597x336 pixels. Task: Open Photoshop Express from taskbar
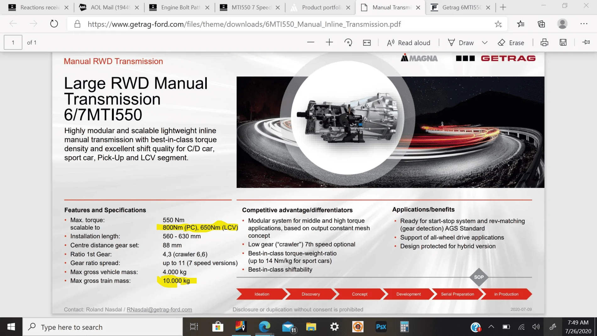click(381, 327)
